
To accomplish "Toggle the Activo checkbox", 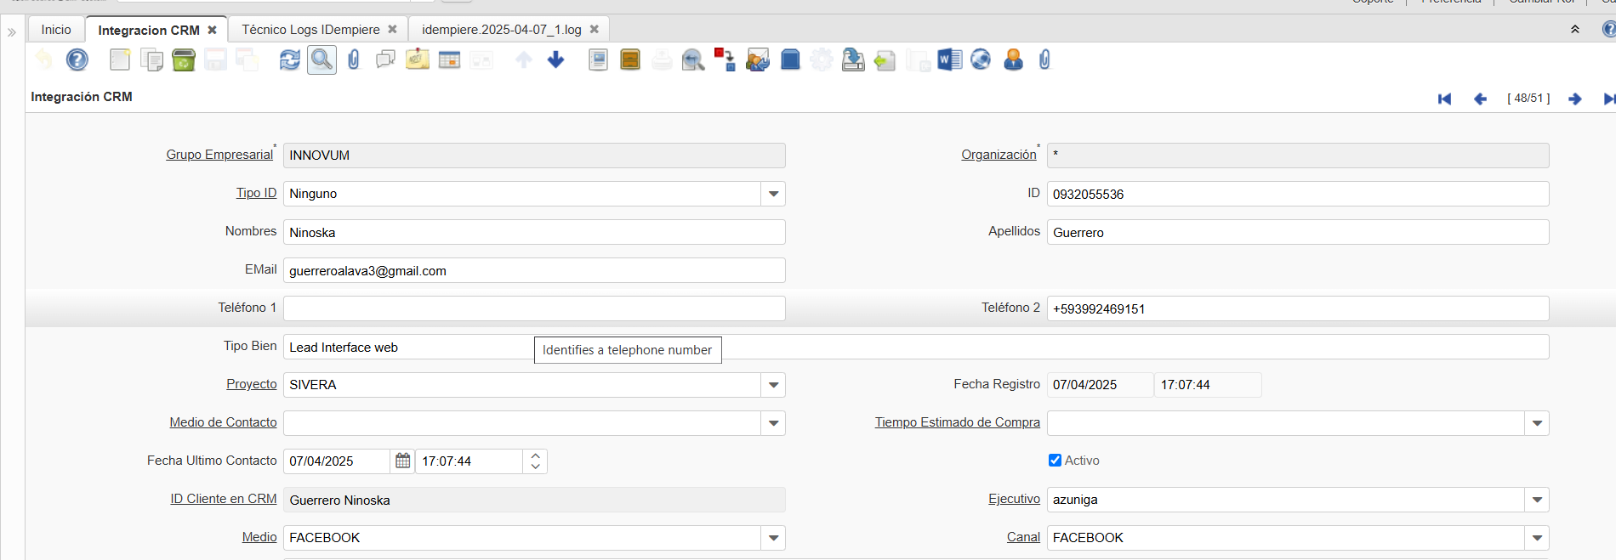I will tap(1055, 461).
